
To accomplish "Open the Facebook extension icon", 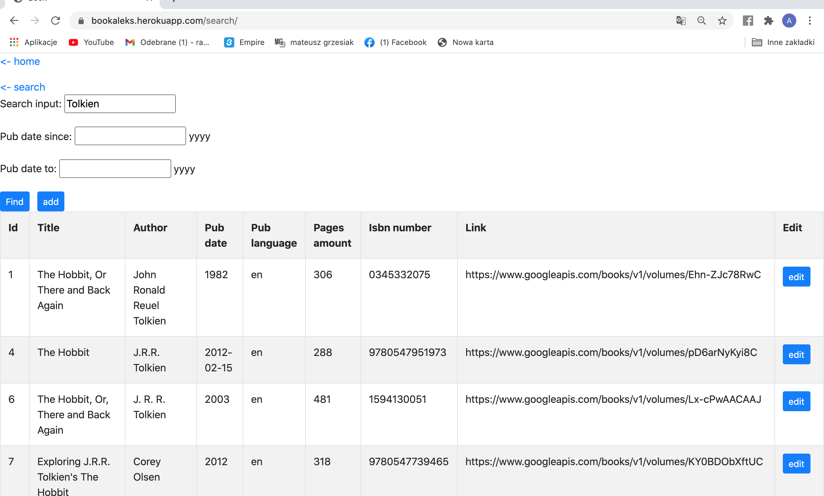I will [x=748, y=21].
